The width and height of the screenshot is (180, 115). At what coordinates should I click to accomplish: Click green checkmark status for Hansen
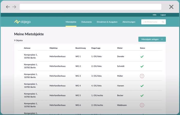click(x=142, y=86)
